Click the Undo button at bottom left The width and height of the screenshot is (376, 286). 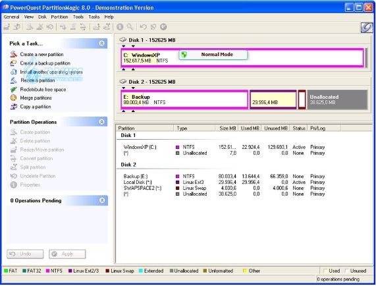(x=25, y=254)
